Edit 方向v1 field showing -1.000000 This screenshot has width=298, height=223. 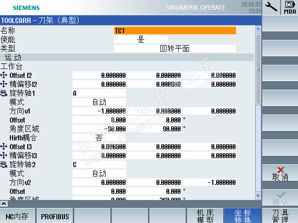[99, 111]
